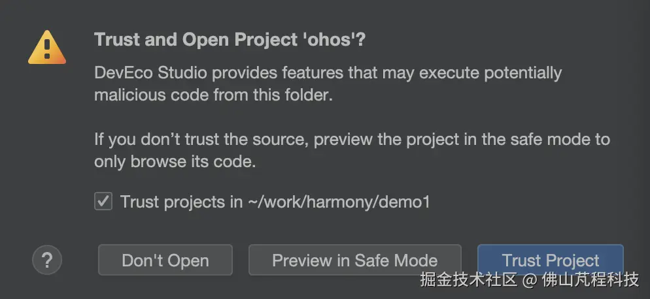
Task: Click the 佛山芃程科技 watermark text
Action: point(590,280)
